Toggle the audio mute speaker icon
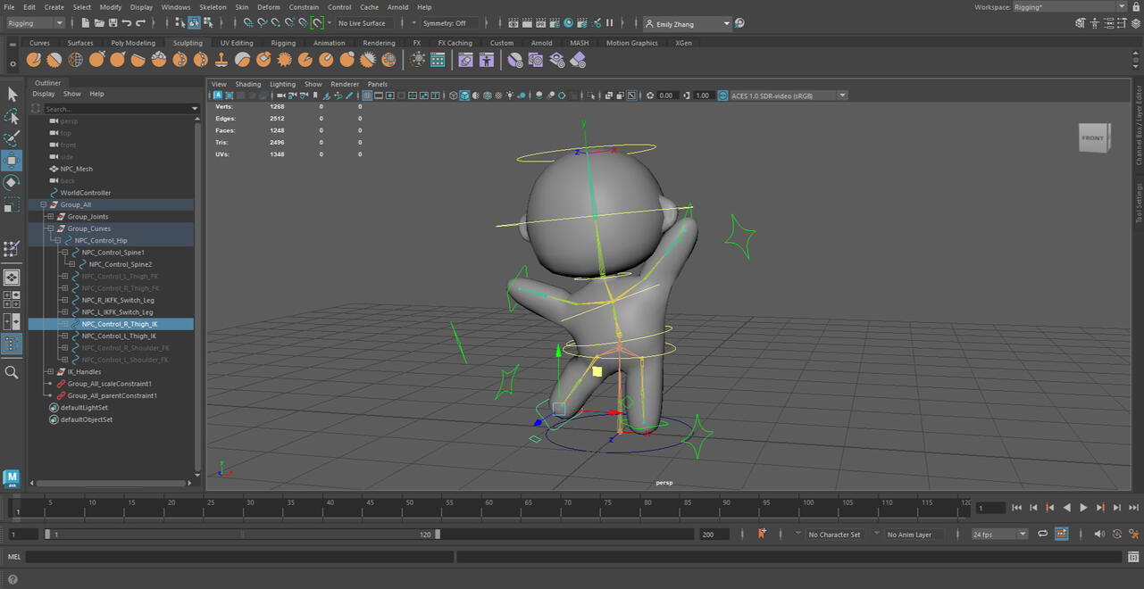The height and width of the screenshot is (589, 1144). pyautogui.click(x=1099, y=534)
